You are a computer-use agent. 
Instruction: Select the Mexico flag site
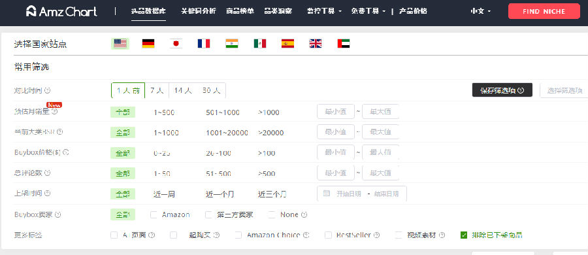[260, 44]
